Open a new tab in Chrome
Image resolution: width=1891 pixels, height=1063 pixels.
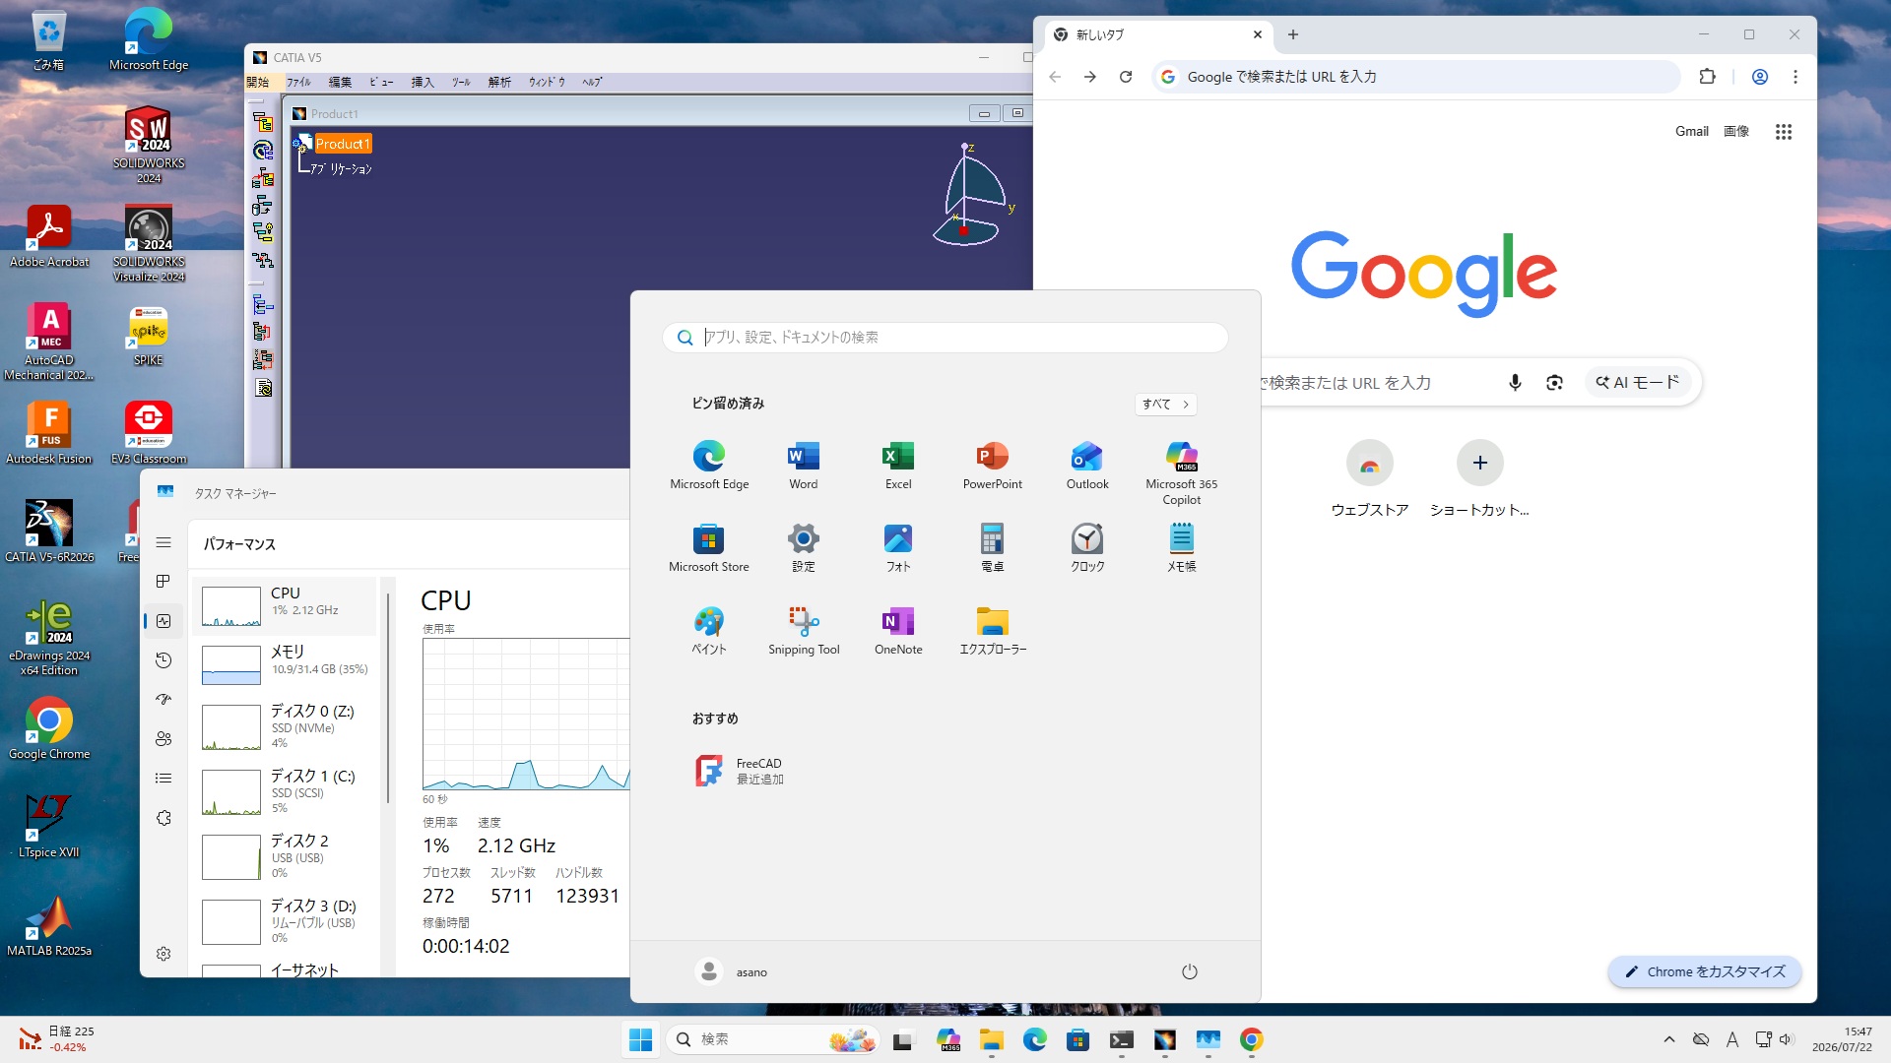[x=1293, y=35]
